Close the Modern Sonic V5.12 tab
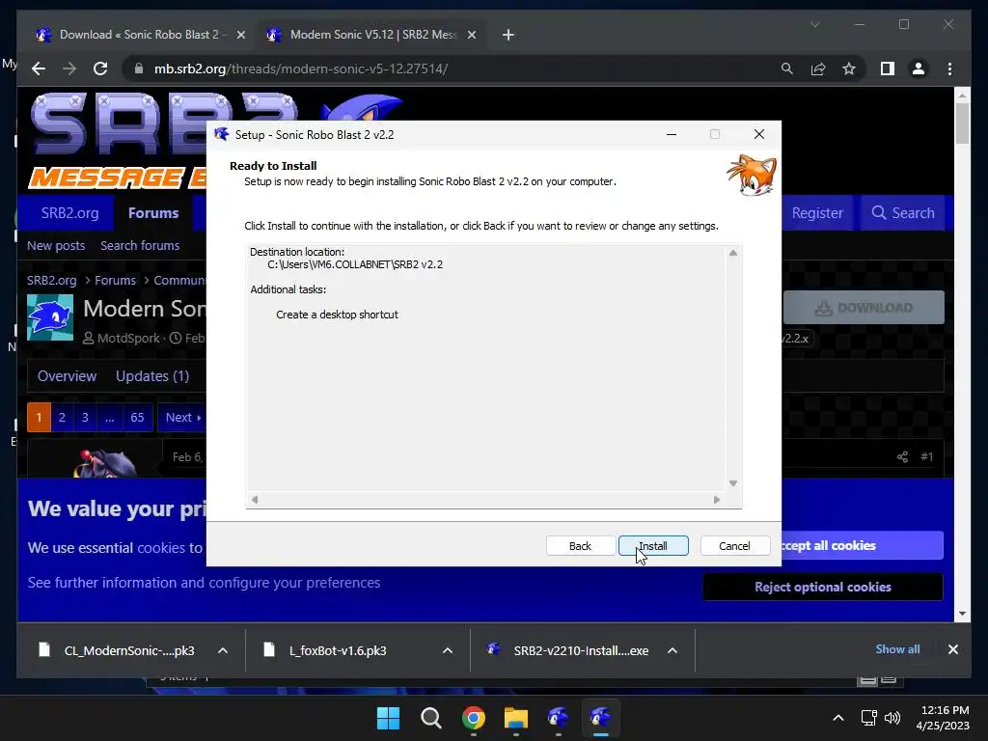Image resolution: width=988 pixels, height=741 pixels. tap(471, 35)
